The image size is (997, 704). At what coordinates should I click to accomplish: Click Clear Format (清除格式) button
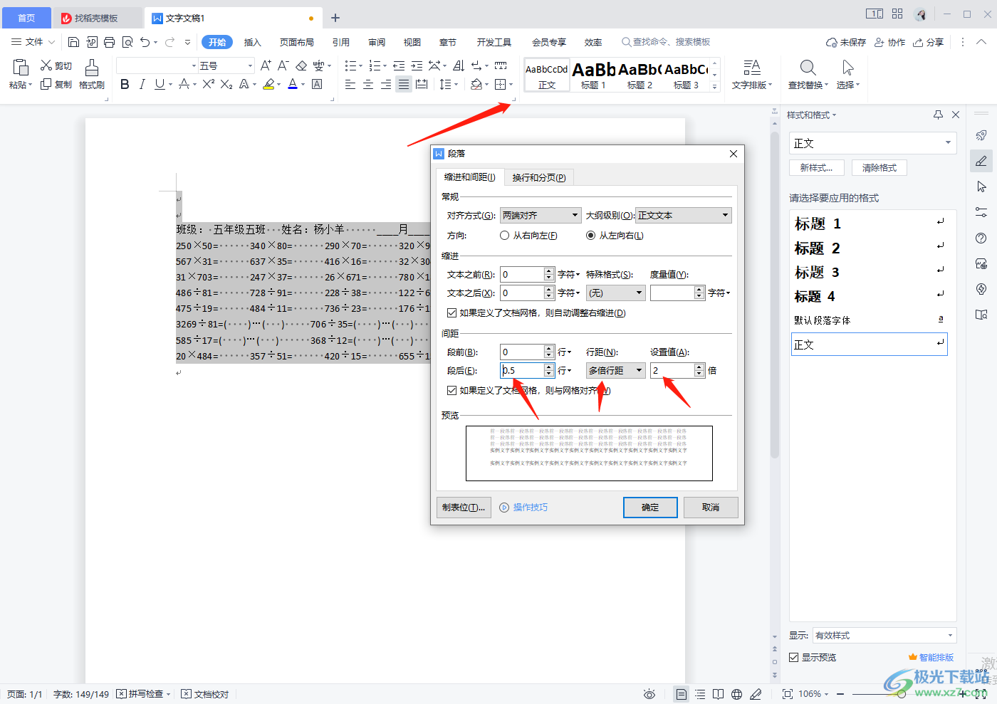pos(879,168)
